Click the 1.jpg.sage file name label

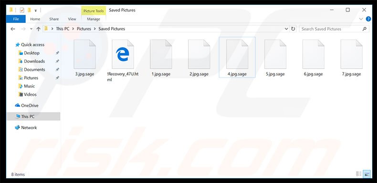click(161, 74)
